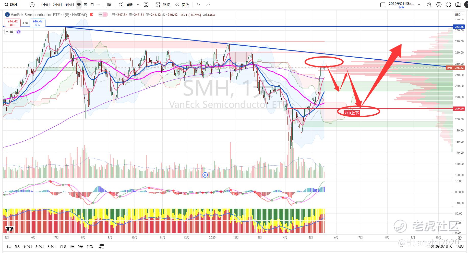The height and width of the screenshot is (253, 468).
Task: Open the USD currency dropdown
Action: (460, 15)
